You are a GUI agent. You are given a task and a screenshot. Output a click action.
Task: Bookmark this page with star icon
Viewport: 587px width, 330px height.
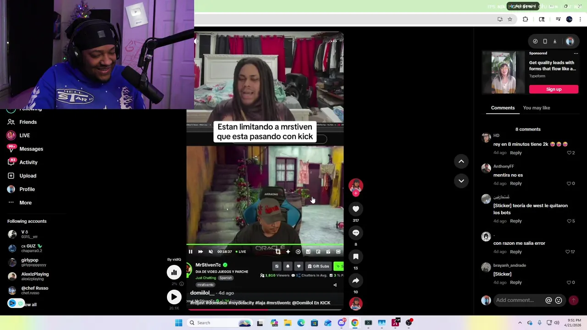(509, 19)
